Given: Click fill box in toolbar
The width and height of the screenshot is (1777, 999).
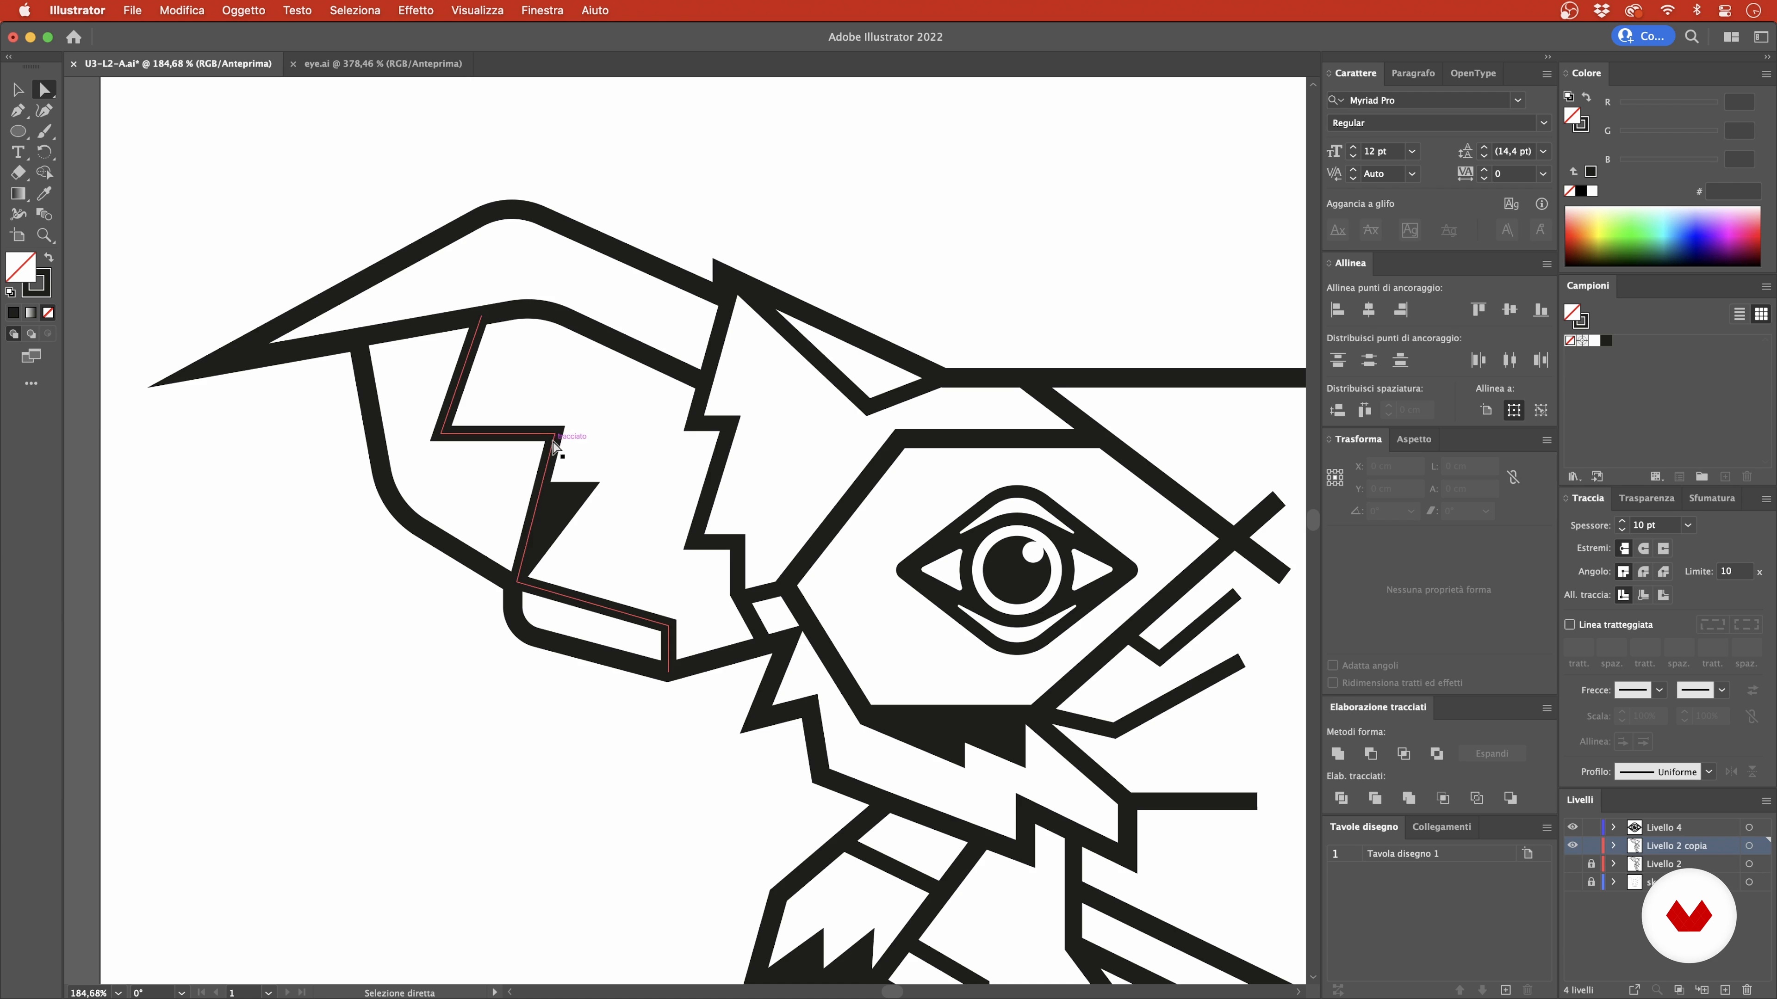Looking at the screenshot, I should point(21,267).
